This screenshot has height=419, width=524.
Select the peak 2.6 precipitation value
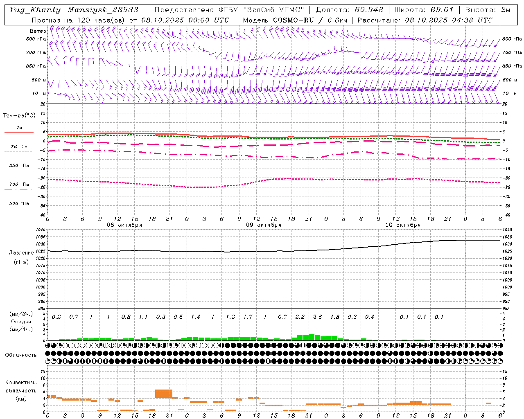click(x=317, y=317)
